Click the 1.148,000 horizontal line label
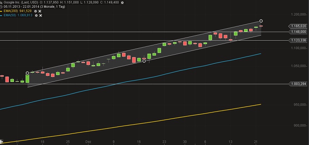Viewport: 309px width, 145px height. click(298, 32)
